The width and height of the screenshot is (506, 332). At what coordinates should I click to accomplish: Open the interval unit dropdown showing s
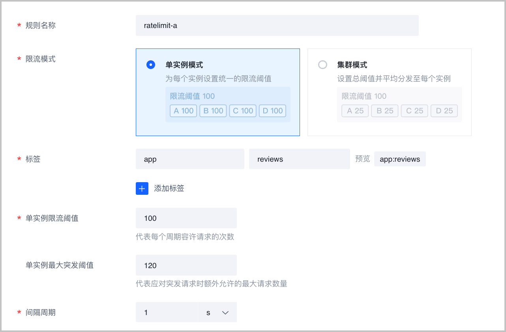(x=217, y=313)
